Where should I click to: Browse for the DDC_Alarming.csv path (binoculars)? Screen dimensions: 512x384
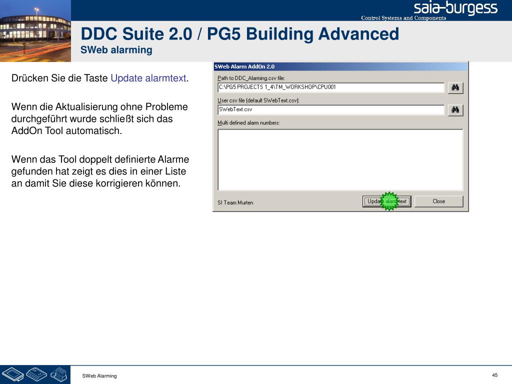pyautogui.click(x=455, y=87)
